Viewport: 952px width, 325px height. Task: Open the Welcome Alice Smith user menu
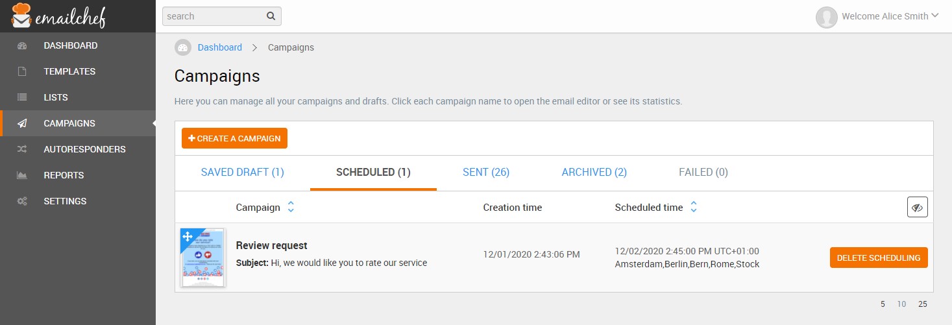877,17
